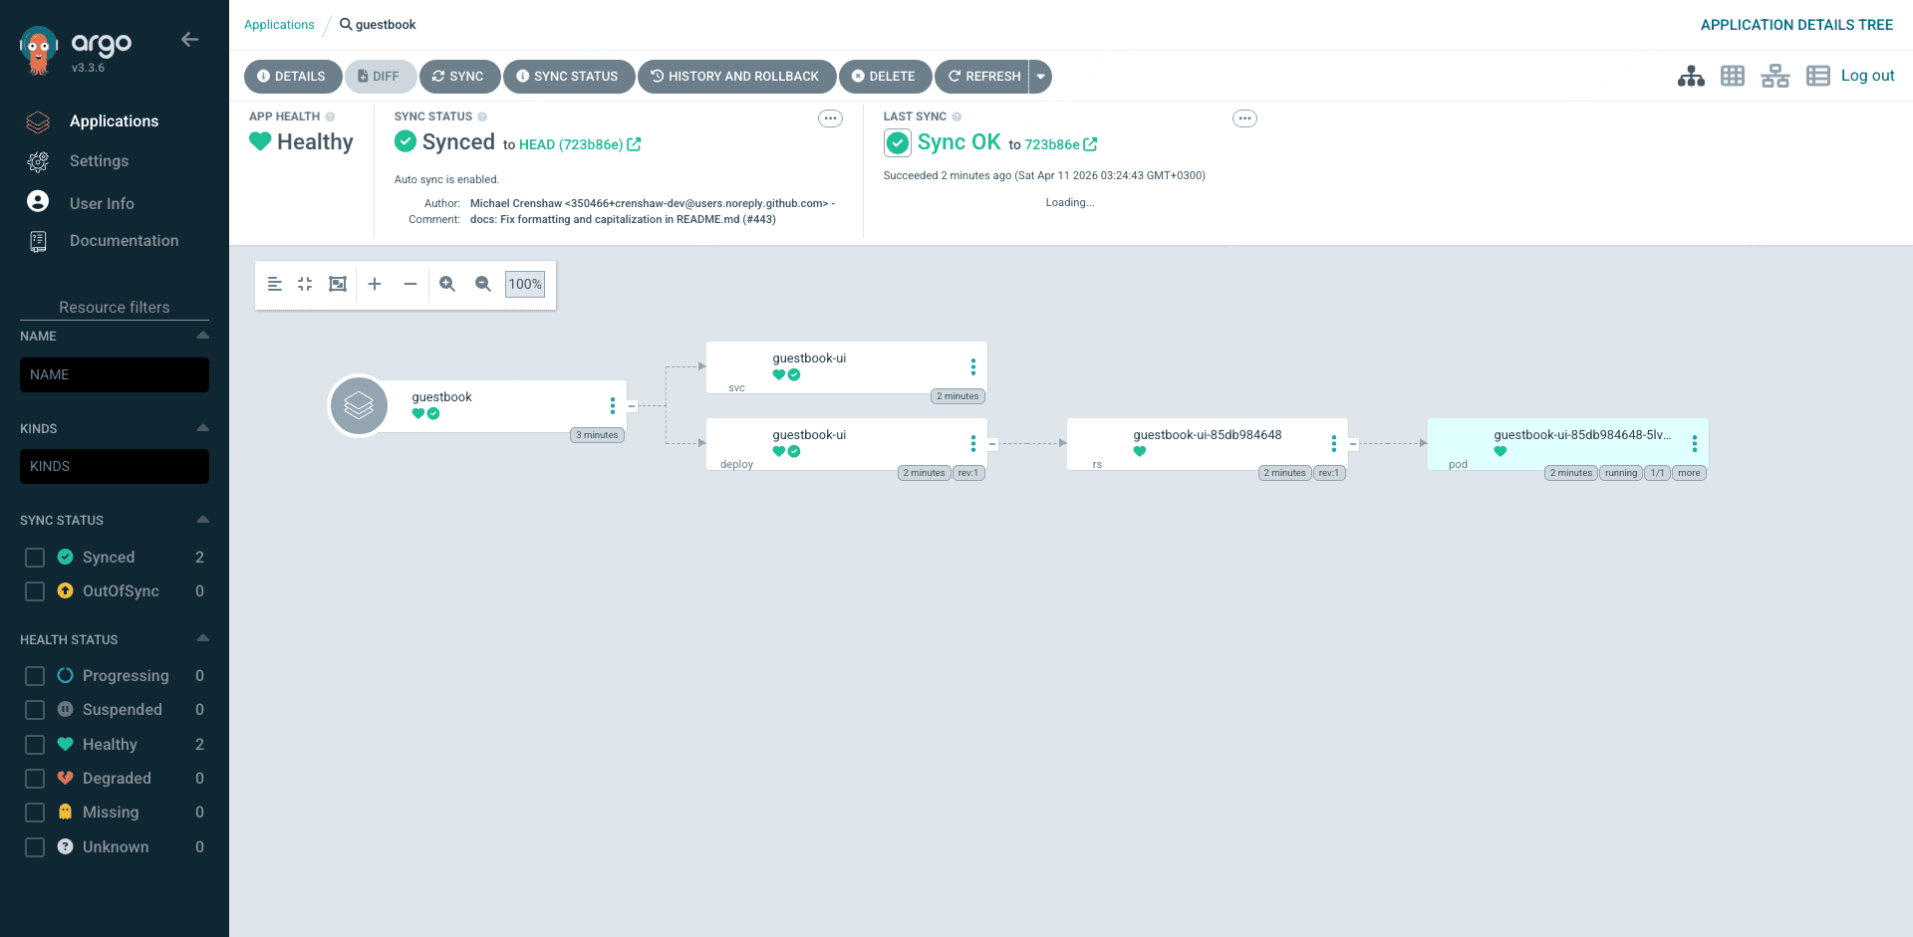Check the Synced sync status filter
The image size is (1913, 937).
tap(34, 558)
